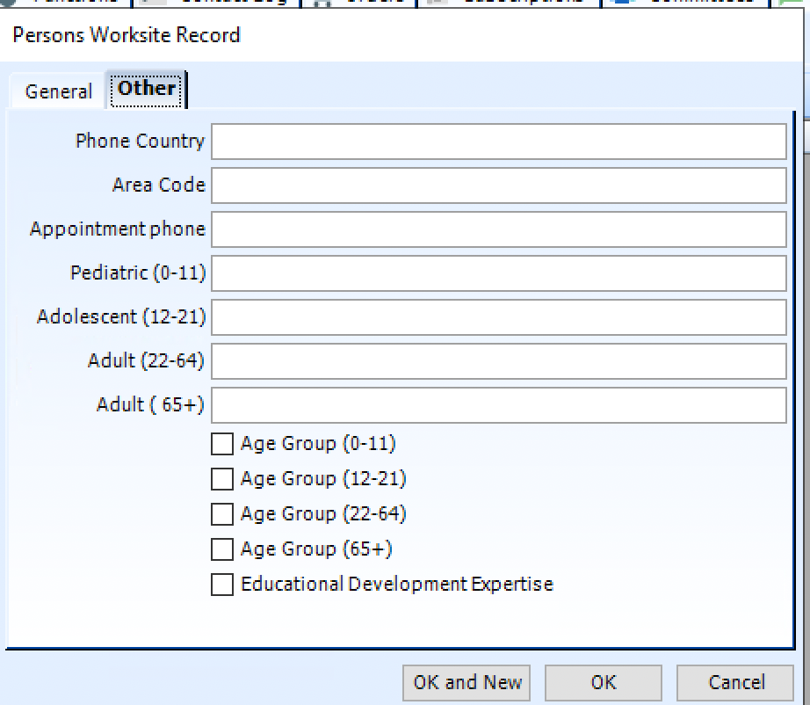Click the OK button
This screenshot has width=810, height=705.
[x=603, y=682]
